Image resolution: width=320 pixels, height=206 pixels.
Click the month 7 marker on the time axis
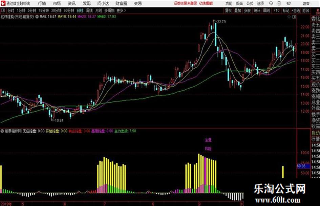pos(105,204)
